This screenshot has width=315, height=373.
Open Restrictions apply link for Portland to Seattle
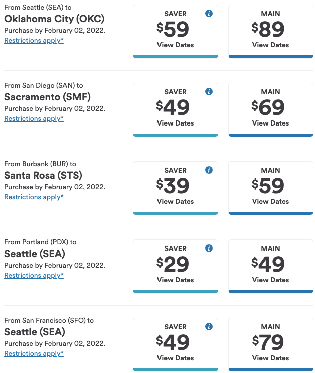(x=34, y=275)
